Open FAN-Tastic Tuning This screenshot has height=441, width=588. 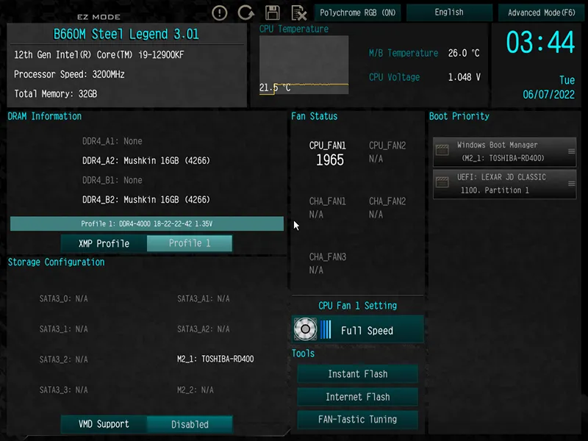(x=357, y=420)
